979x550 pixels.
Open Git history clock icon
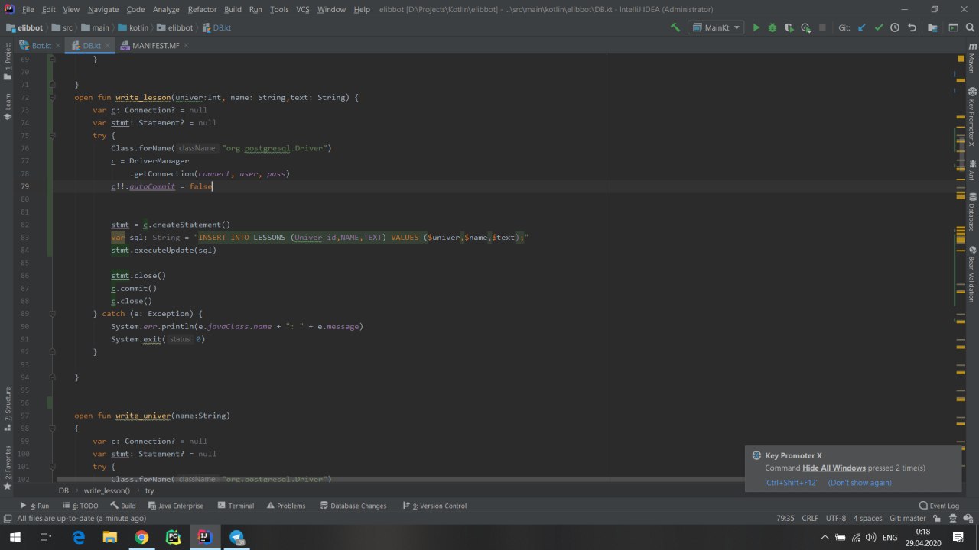pos(895,27)
